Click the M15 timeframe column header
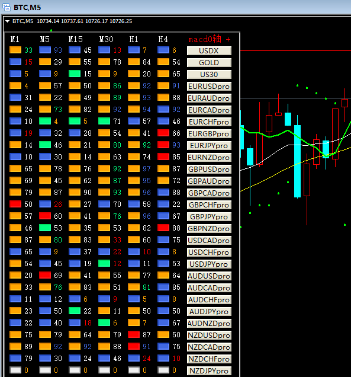351x377 pixels. coord(75,39)
